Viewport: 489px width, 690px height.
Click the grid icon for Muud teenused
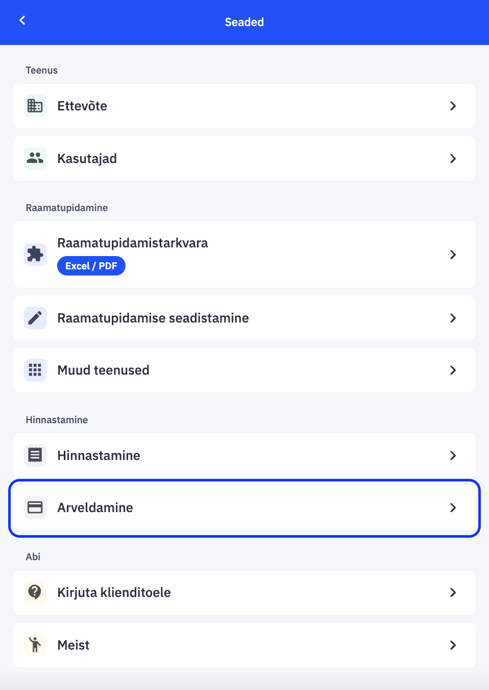[35, 370]
